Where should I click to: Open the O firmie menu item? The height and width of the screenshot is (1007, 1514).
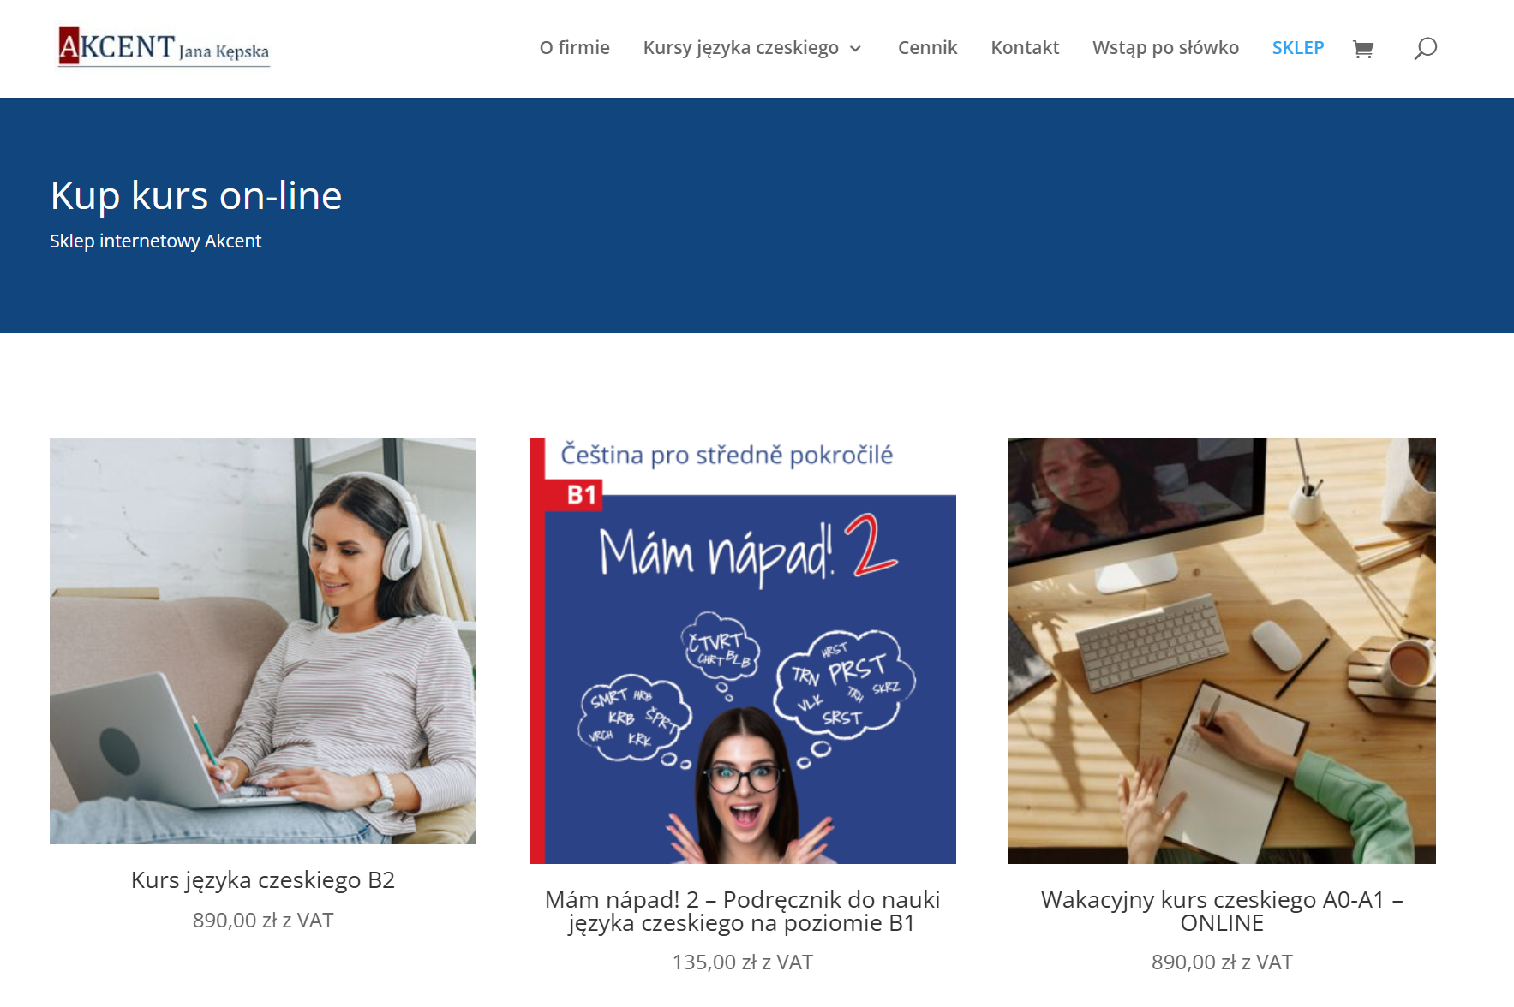[x=575, y=48]
